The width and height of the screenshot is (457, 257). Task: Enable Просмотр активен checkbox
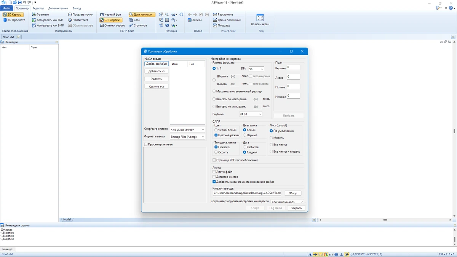point(158,144)
